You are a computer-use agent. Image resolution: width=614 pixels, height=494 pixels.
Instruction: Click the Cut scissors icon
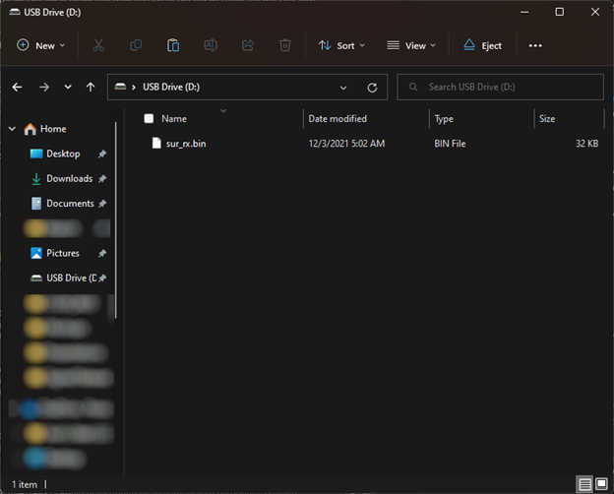[98, 45]
